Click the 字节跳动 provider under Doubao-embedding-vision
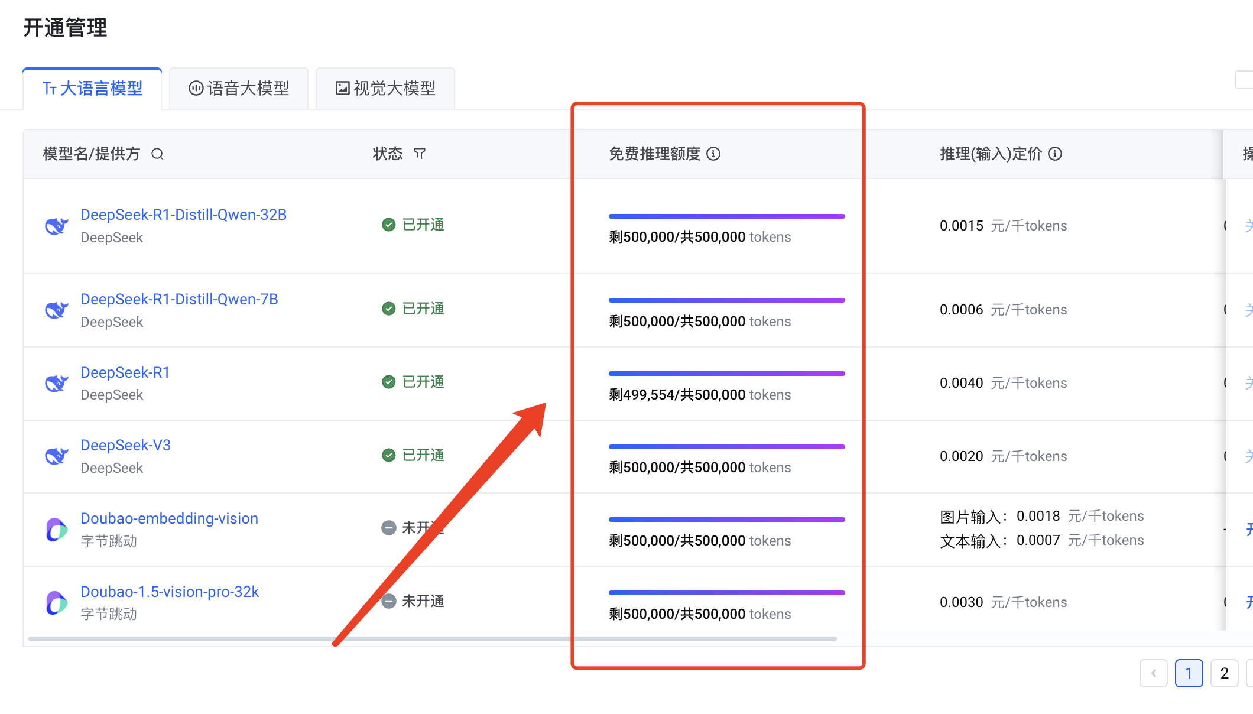 click(109, 541)
